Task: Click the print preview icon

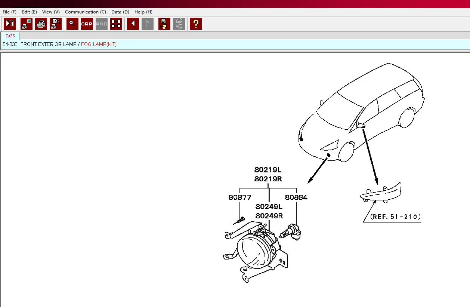Action: pyautogui.click(x=56, y=24)
